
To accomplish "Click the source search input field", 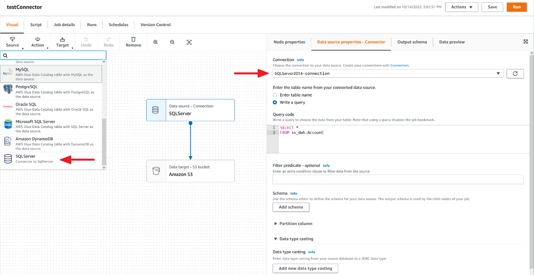I will coord(53,56).
